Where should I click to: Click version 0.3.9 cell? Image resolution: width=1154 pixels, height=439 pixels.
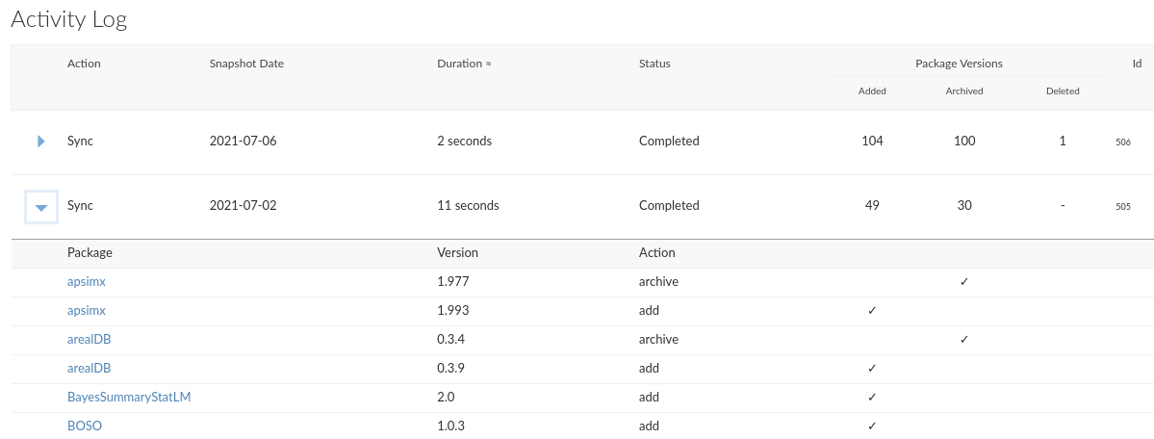[x=451, y=368]
